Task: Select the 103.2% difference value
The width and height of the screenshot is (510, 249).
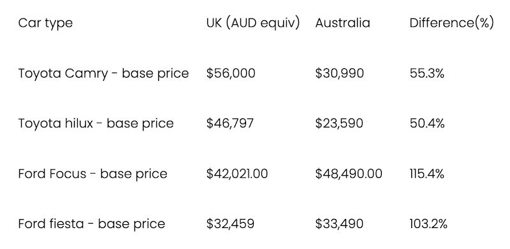Action: tap(428, 224)
